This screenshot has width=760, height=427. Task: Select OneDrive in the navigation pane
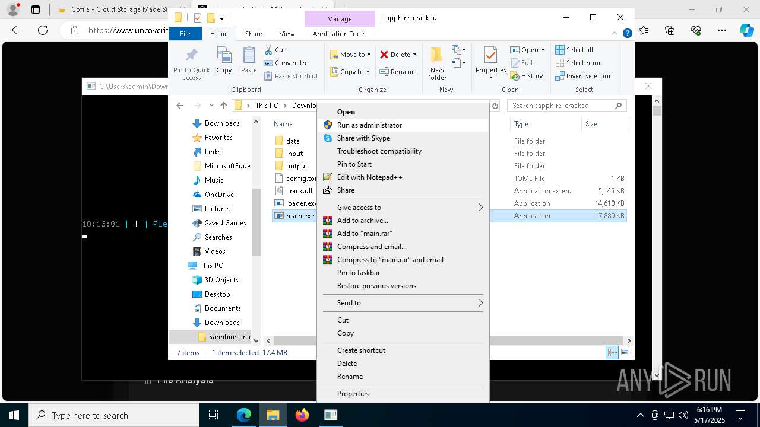(219, 195)
